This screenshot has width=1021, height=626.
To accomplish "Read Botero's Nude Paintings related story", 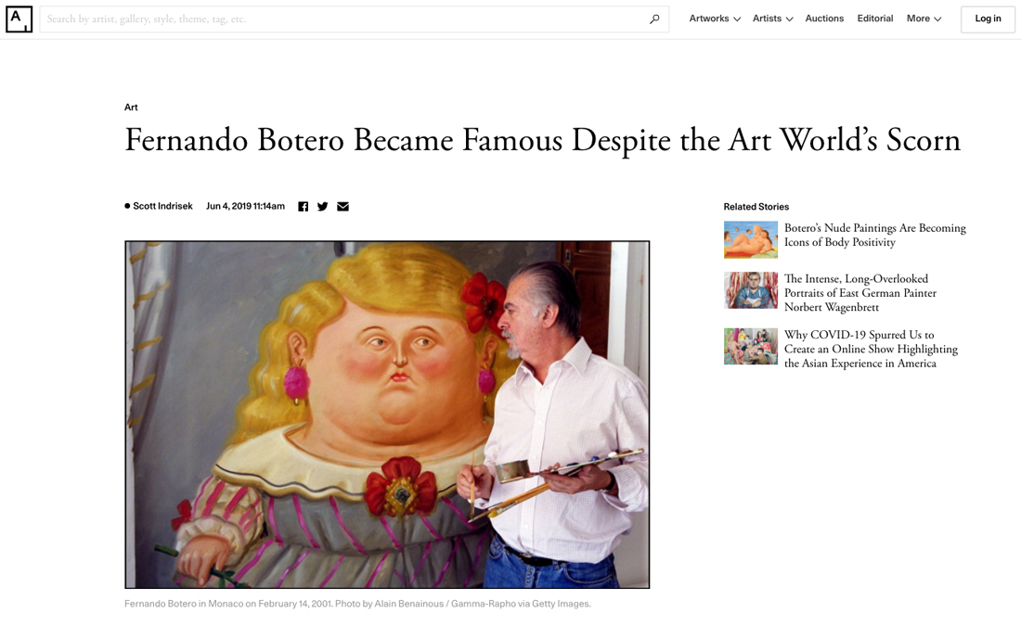I will pos(874,235).
